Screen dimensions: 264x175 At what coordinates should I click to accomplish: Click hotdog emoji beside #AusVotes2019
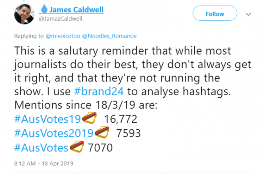[102, 134]
